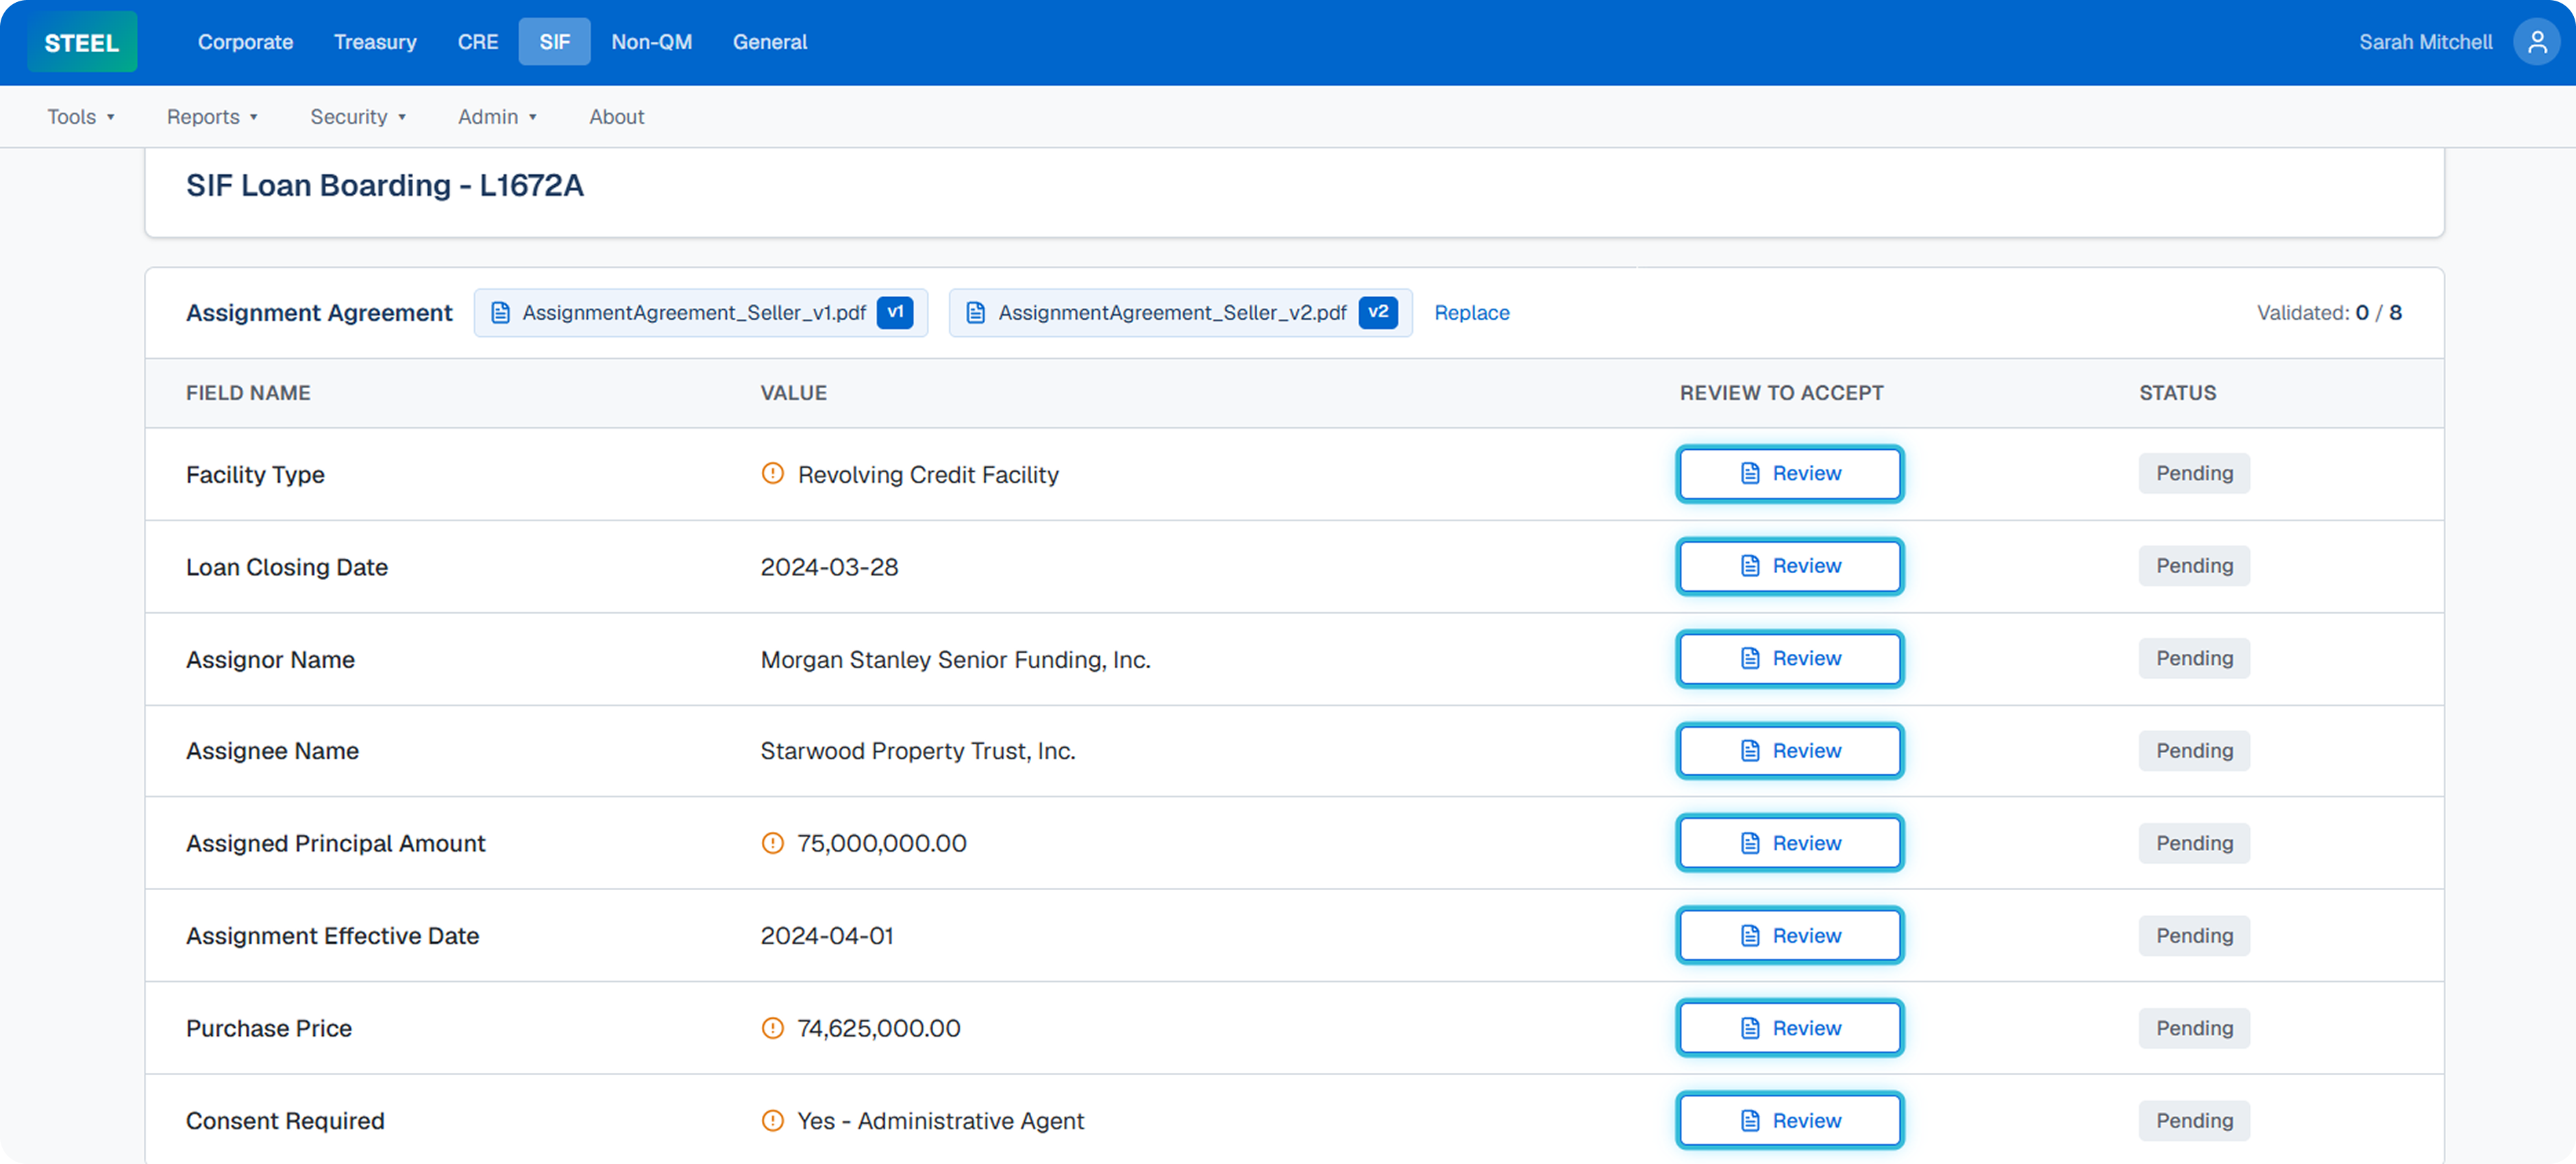Click the SIF Loan Boarding - L1672A heading
Viewport: 2576px width, 1164px height.
385,186
